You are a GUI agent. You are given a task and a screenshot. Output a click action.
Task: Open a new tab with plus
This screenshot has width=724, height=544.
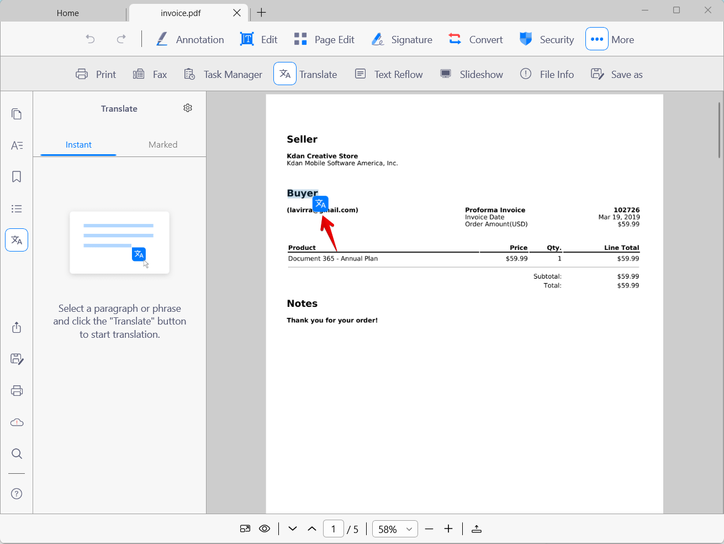click(x=262, y=13)
